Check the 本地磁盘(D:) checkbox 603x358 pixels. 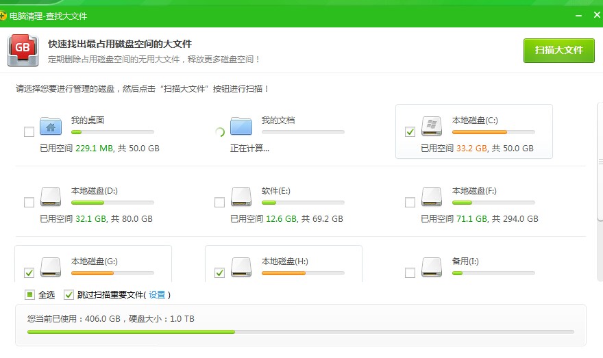point(29,202)
